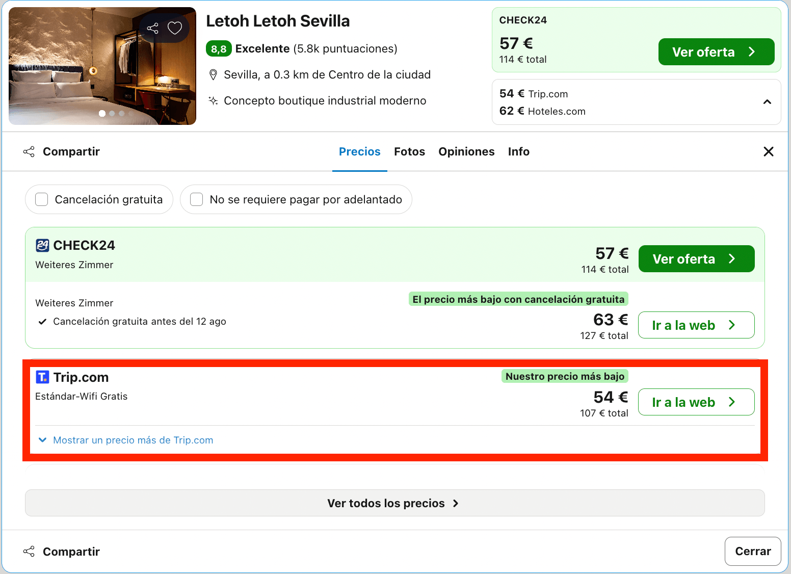
Task: Close the details panel with X
Action: (x=769, y=151)
